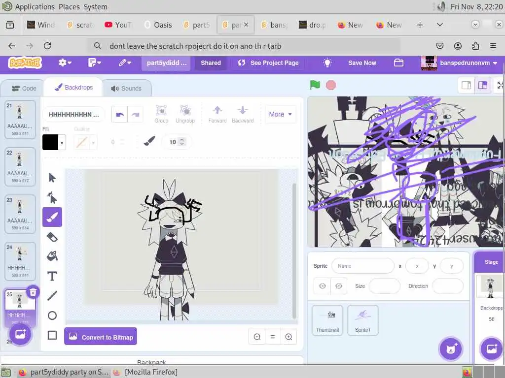Screen dimensions: 505x378
Task: Open the Edit pencil dropdown
Action: (x=125, y=63)
